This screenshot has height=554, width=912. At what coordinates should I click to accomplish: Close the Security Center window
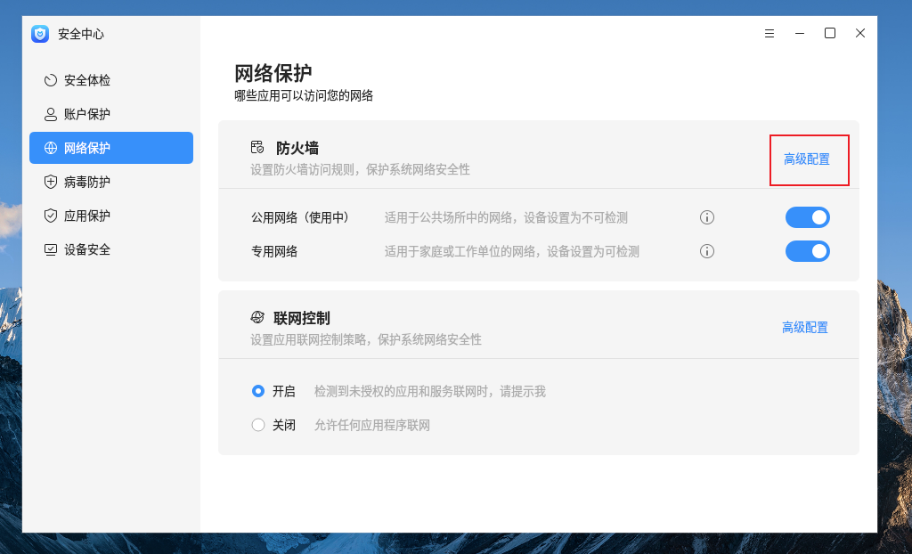(x=860, y=33)
